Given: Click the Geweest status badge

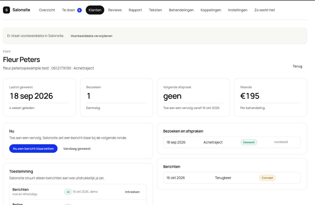Looking at the screenshot, I should pos(249,142).
